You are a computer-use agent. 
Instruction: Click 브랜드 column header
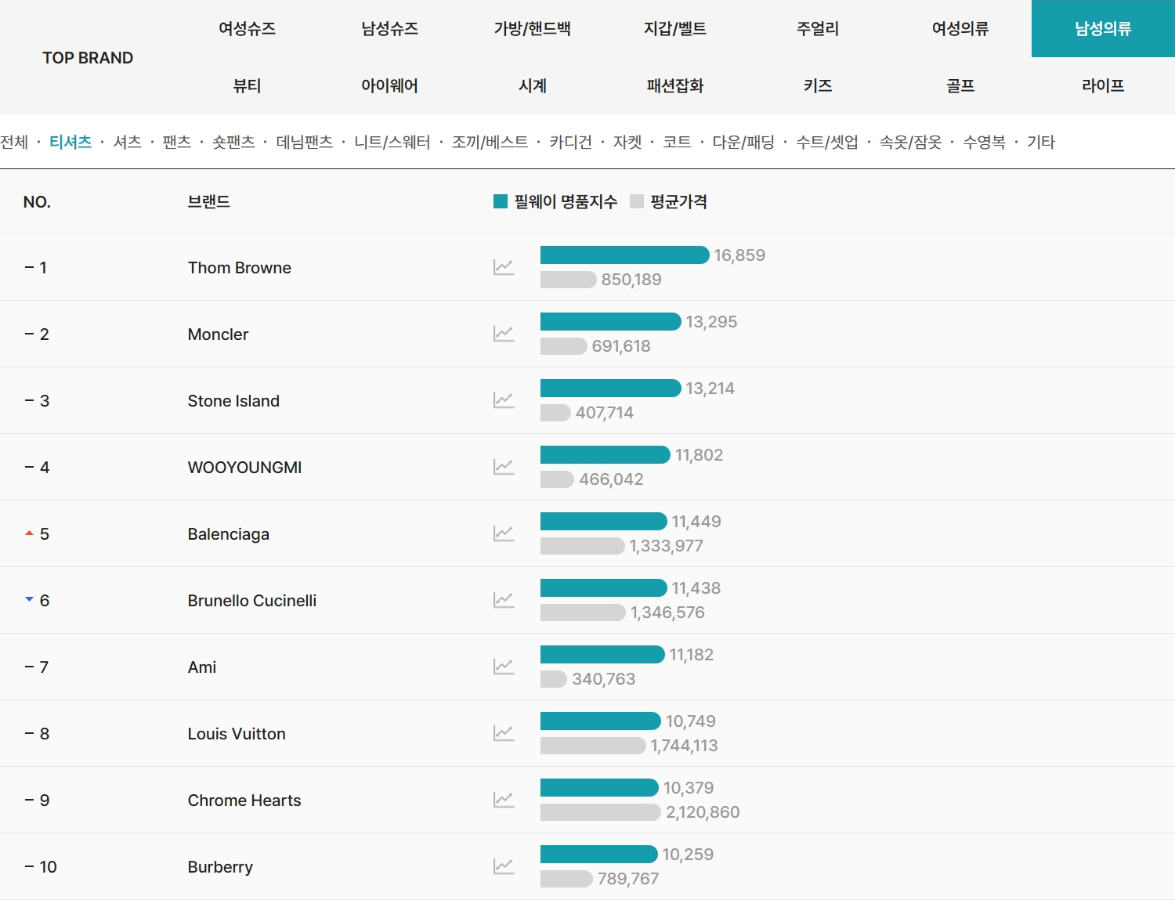[x=208, y=201]
